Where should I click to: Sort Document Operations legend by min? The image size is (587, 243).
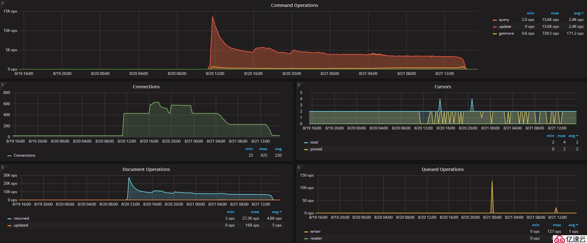click(x=231, y=212)
